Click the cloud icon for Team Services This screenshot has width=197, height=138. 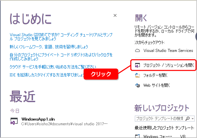coord(137,51)
